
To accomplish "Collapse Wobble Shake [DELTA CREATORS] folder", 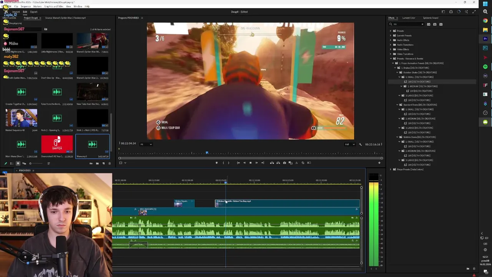I will pos(397,137).
